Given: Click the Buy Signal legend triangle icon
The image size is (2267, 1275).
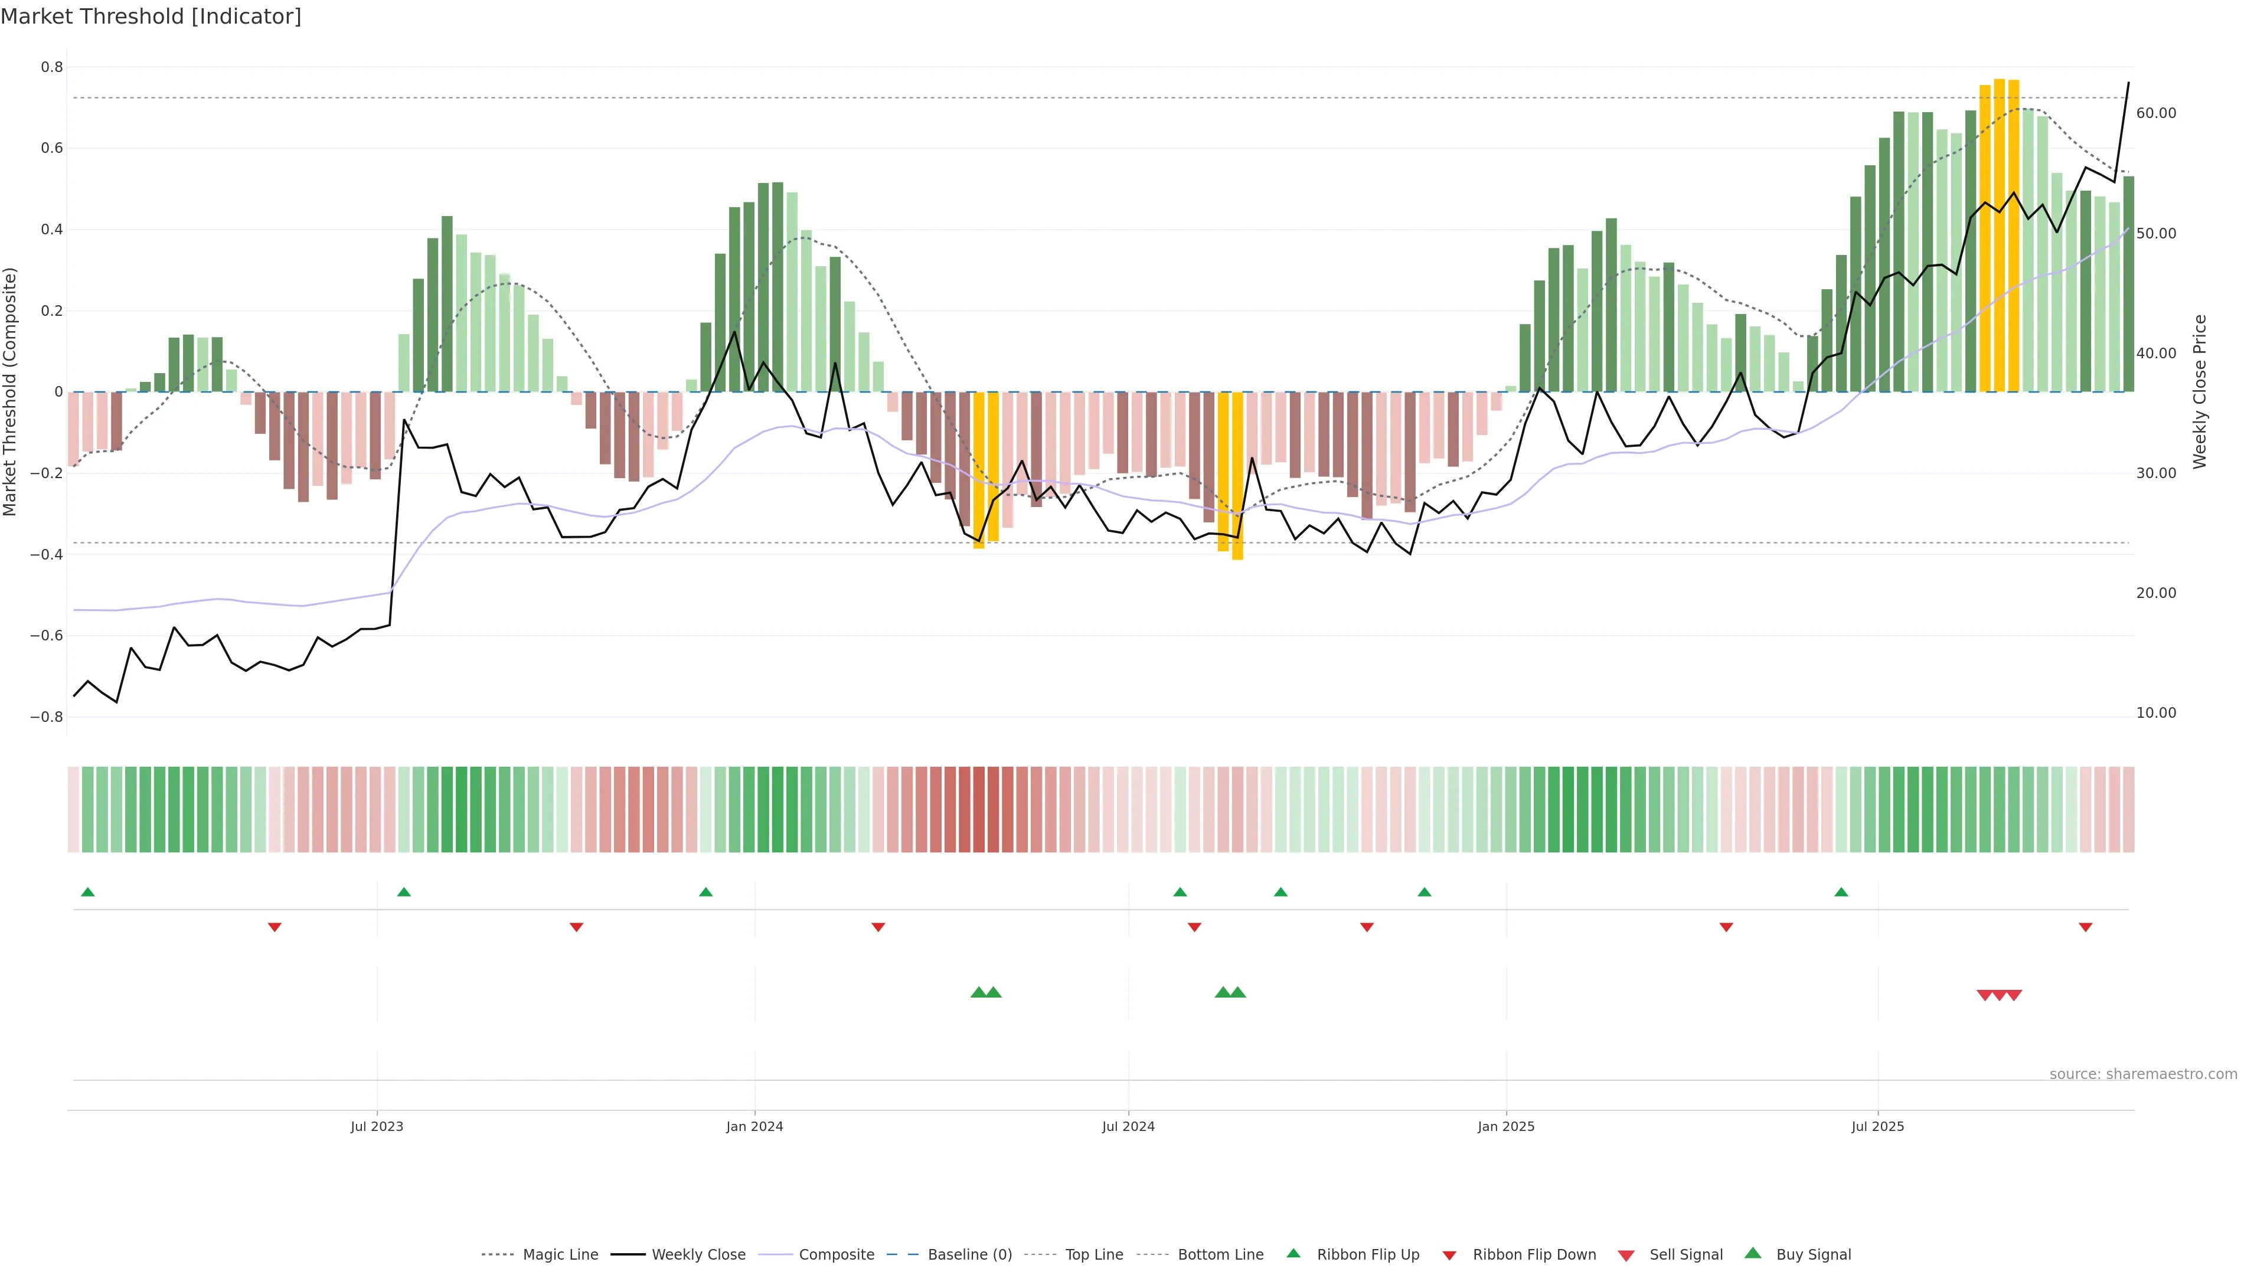Looking at the screenshot, I should [x=1752, y=1253].
